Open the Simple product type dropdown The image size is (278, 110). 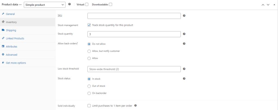point(45,5)
